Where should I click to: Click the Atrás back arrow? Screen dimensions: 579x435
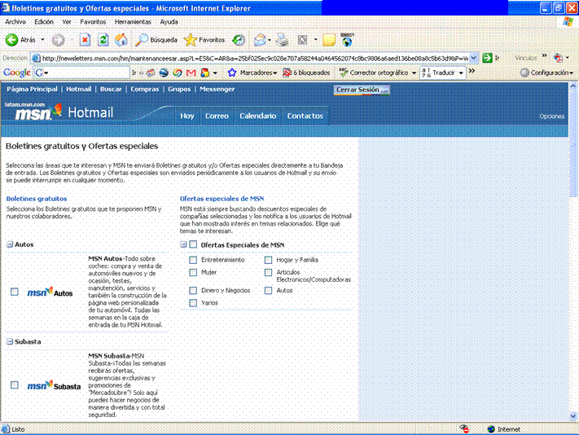click(x=13, y=39)
